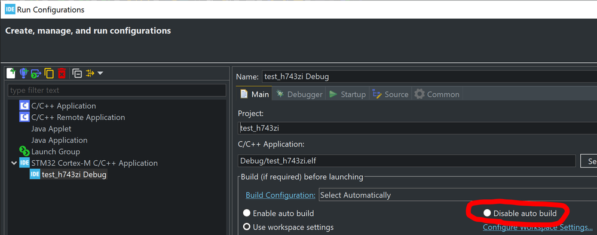Click the New prototype configuration icon
The image size is (597, 235).
click(x=24, y=73)
